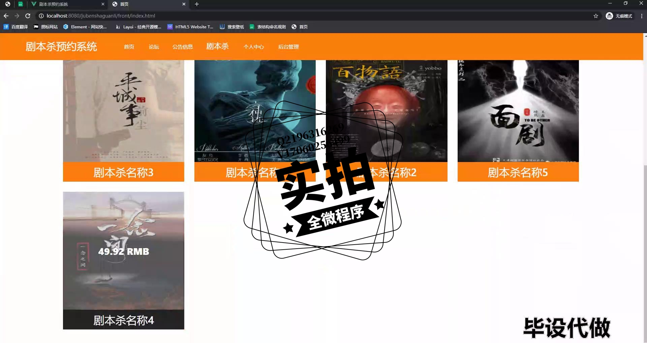
Task: Open Element bookmark
Action: click(x=85, y=27)
